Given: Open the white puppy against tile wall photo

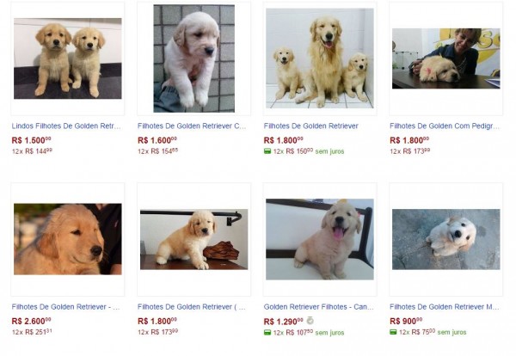Looking at the screenshot, I should pyautogui.click(x=193, y=58).
